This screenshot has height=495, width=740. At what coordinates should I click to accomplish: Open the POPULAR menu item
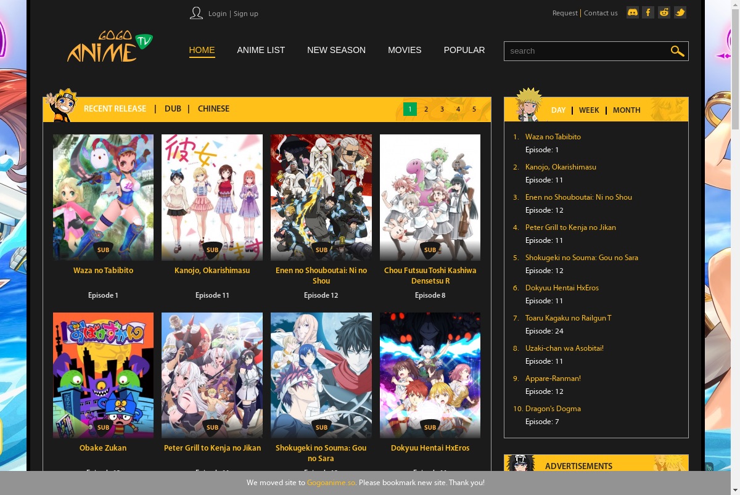pos(464,50)
